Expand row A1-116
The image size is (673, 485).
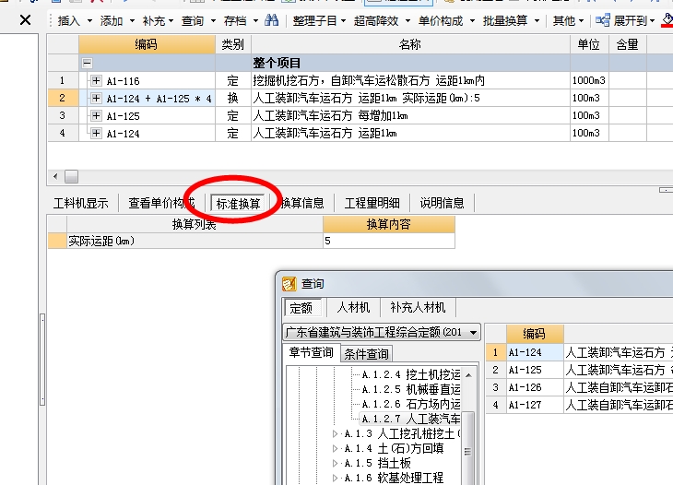(96, 81)
